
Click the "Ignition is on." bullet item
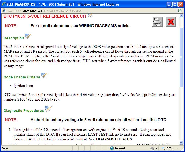pos(24,86)
